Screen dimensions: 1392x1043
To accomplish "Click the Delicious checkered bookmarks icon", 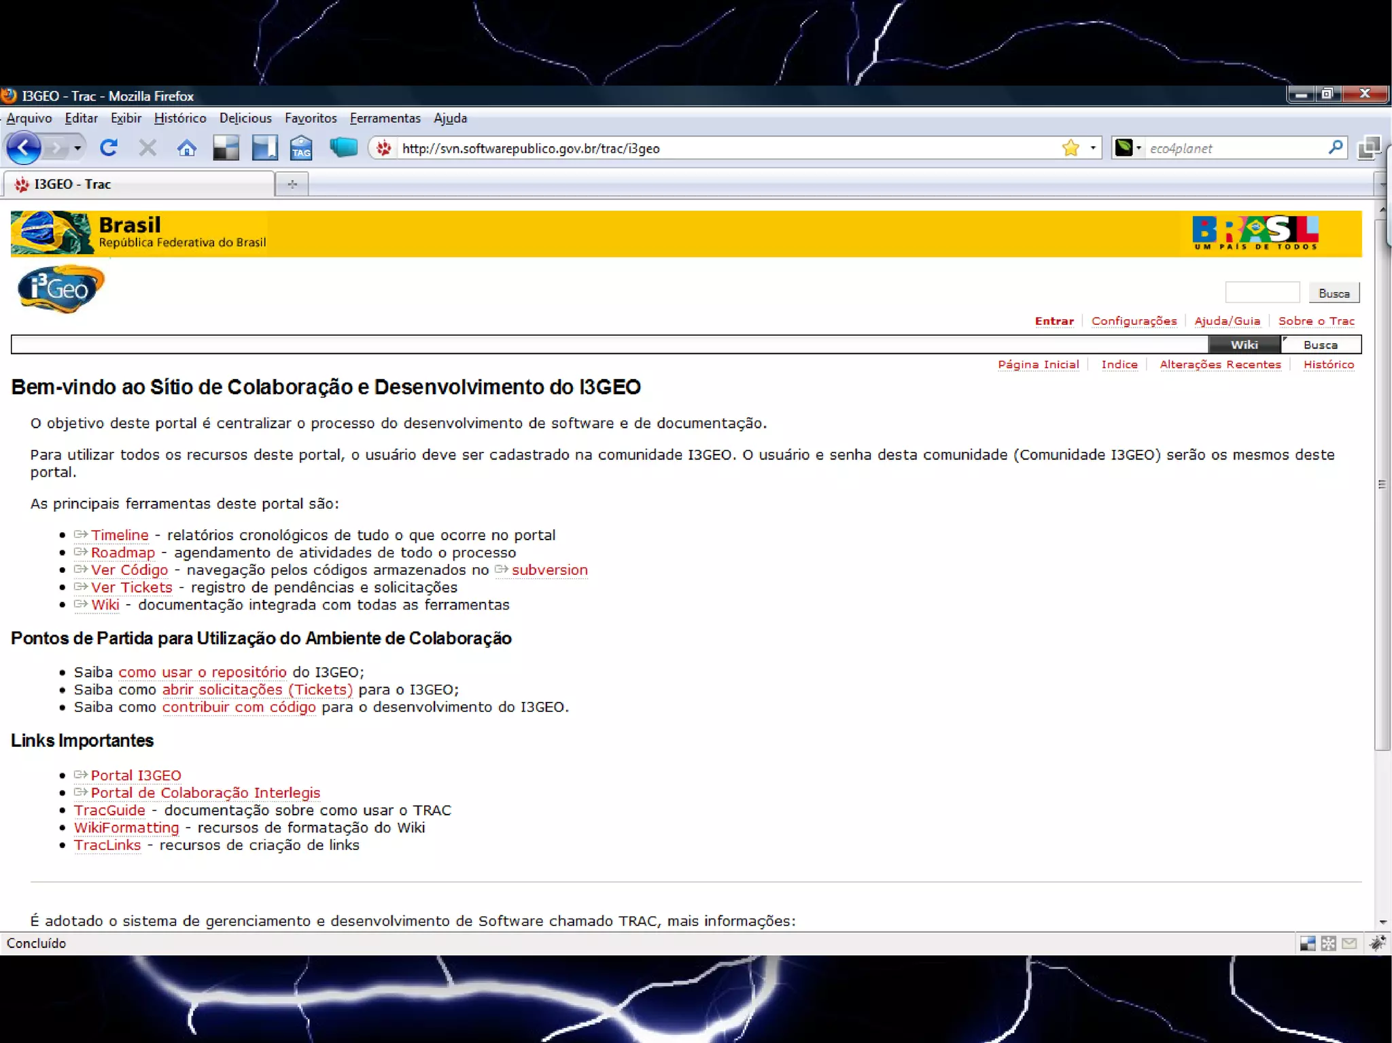I will click(x=226, y=147).
